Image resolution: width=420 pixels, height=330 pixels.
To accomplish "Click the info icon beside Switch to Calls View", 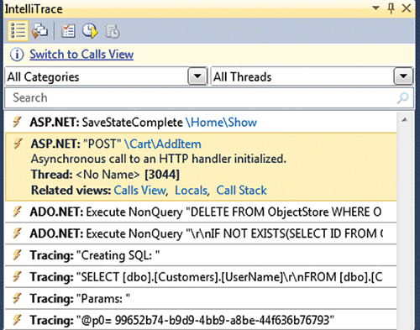I will (17, 55).
